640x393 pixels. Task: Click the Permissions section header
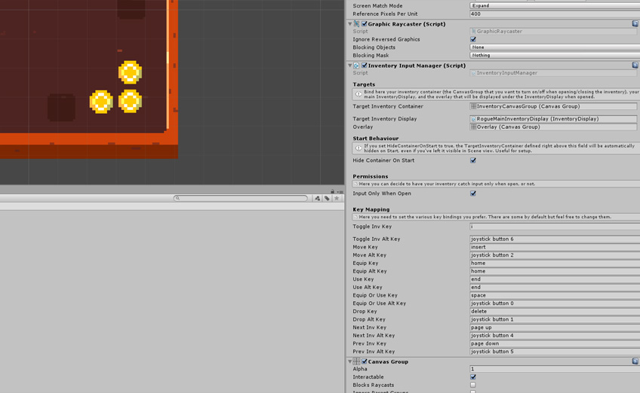coord(371,176)
